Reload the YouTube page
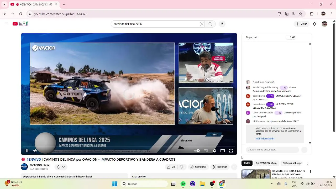 click(x=20, y=14)
